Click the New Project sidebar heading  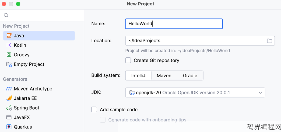[x=16, y=26]
